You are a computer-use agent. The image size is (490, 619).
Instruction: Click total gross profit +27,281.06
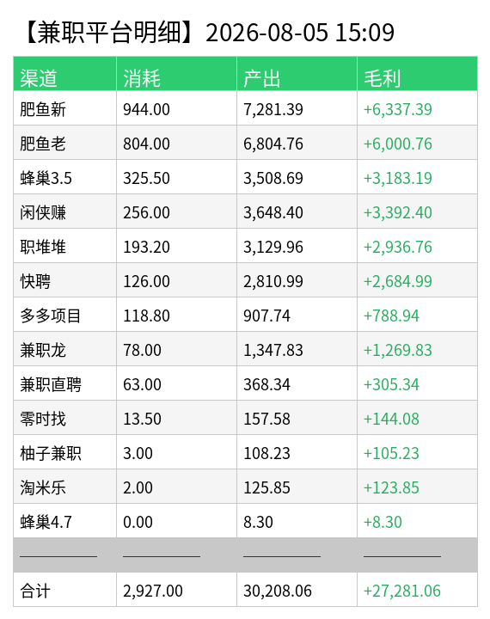point(402,591)
